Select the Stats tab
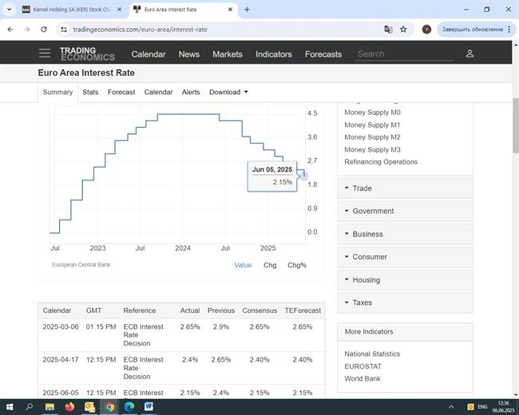 pos(90,92)
